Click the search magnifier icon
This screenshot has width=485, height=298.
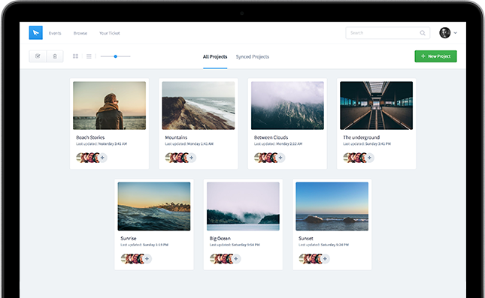tap(422, 33)
